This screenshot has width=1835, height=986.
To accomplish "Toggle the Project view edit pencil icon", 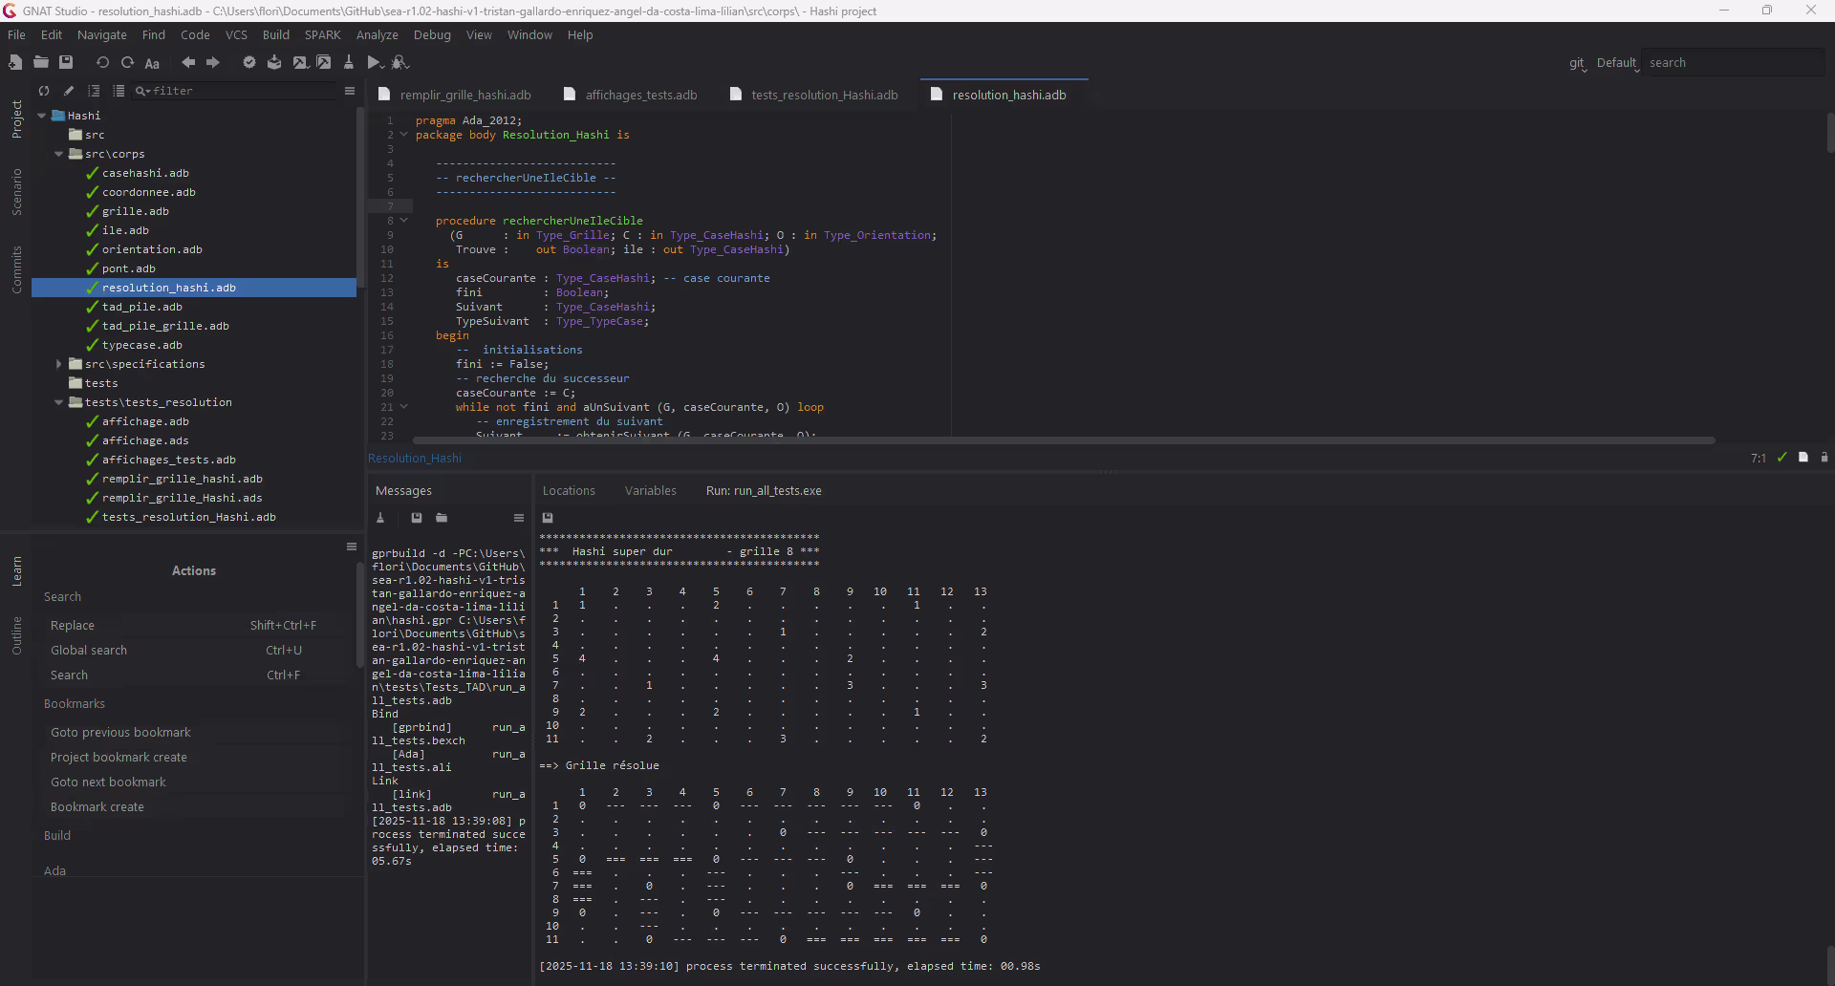I will click(69, 91).
